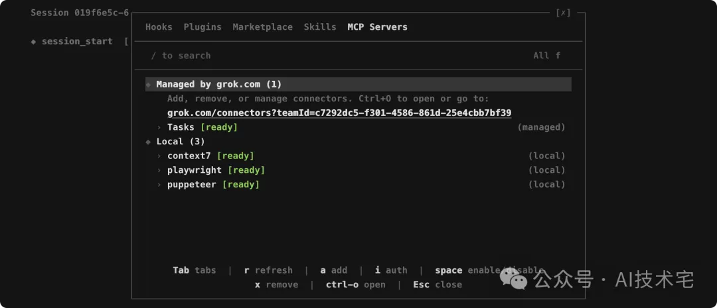This screenshot has height=308, width=717.
Task: Click the 'r refresh' shortcut hint
Action: (x=268, y=270)
